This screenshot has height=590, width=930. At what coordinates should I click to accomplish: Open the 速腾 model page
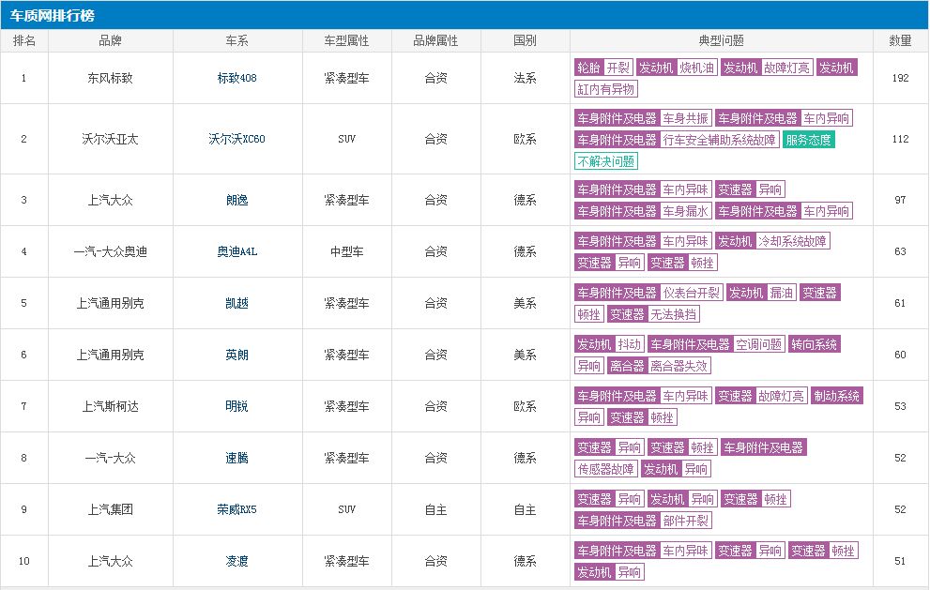(x=235, y=458)
